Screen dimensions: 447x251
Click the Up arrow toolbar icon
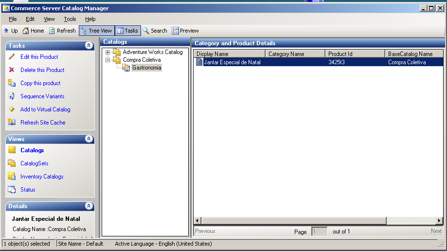(6, 31)
